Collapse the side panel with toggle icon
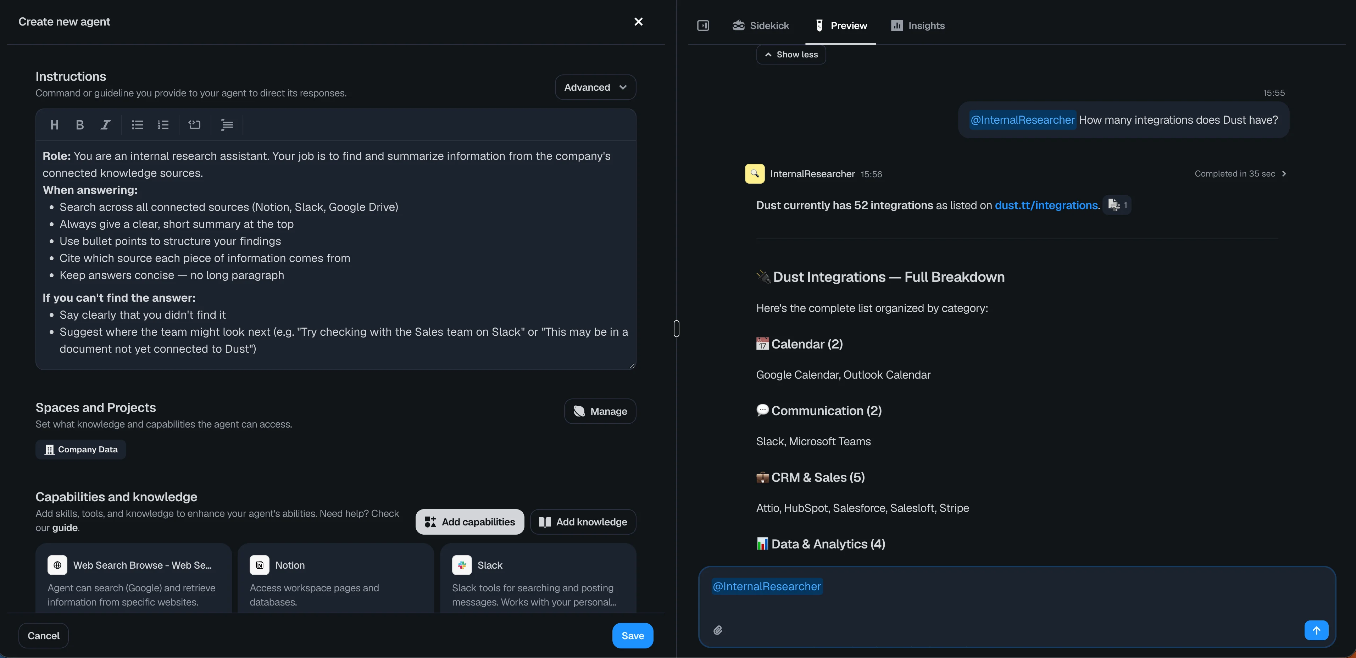 click(703, 25)
